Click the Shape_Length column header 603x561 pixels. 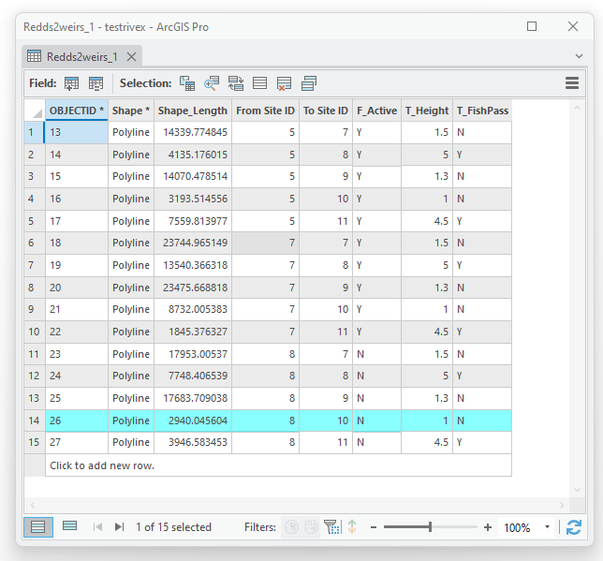pos(193,111)
